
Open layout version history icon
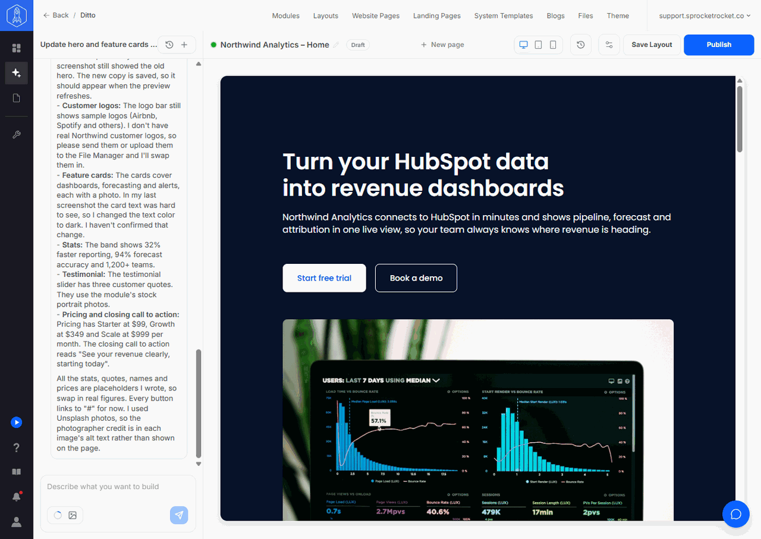581,45
